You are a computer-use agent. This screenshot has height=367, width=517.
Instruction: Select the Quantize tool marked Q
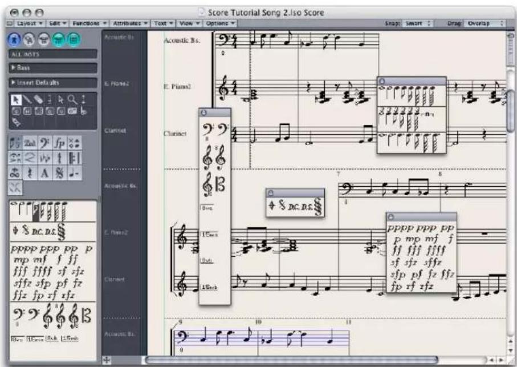tap(50, 111)
